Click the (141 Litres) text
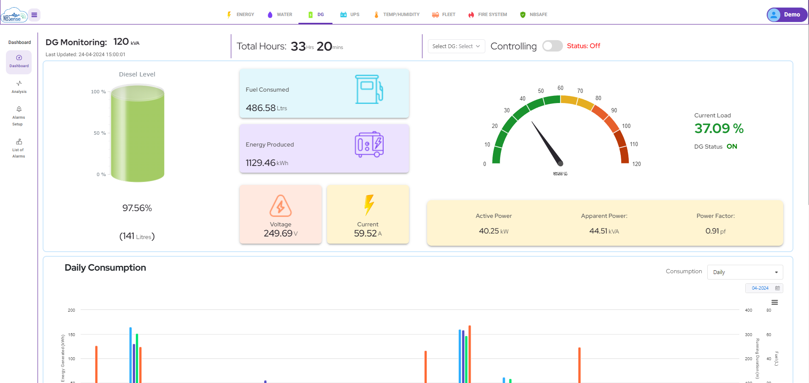The width and height of the screenshot is (809, 383). [137, 236]
